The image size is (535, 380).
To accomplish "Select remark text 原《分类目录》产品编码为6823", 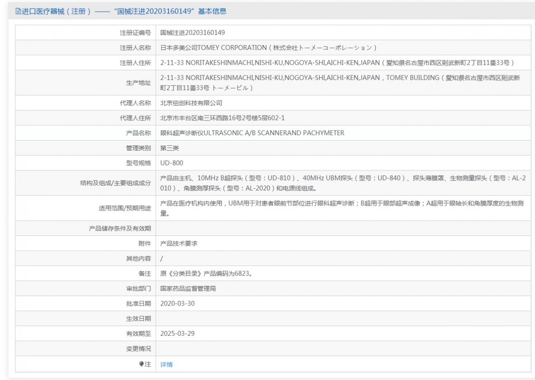I will (x=206, y=273).
